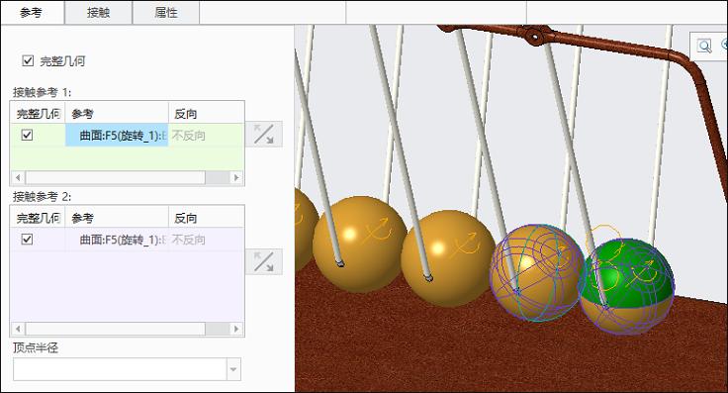Click the 顶点半径 input field
Viewport: 728px width, 393px height.
click(121, 369)
